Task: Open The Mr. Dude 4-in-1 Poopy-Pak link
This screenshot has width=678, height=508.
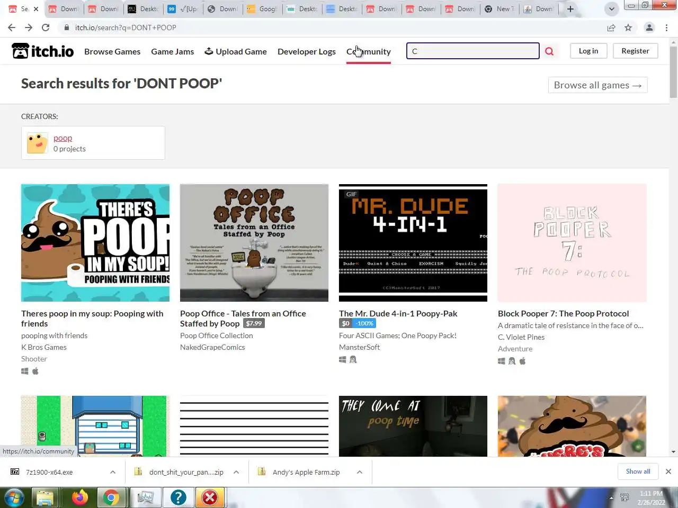Action: coord(398,314)
